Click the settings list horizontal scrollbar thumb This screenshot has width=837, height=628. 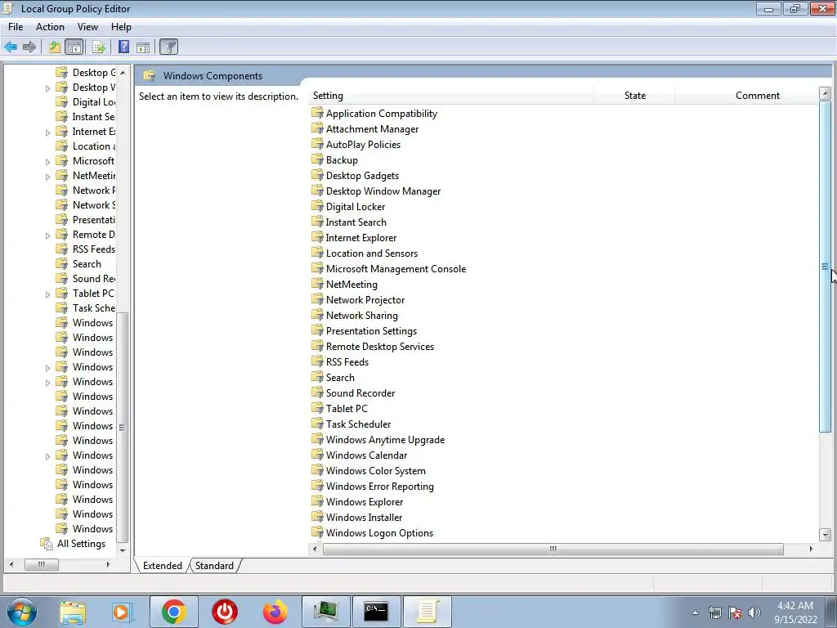[553, 549]
